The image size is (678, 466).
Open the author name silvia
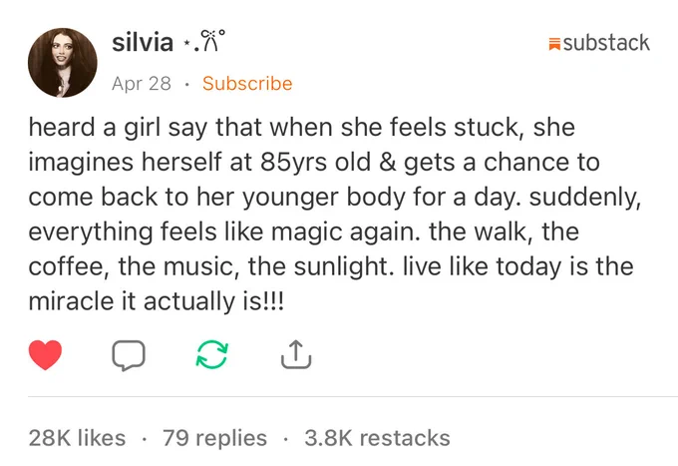point(143,42)
